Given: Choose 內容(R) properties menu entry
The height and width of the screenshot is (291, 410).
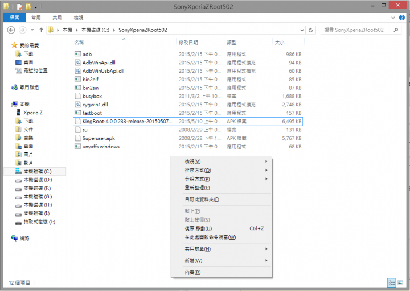Looking at the screenshot, I should pos(222,272).
